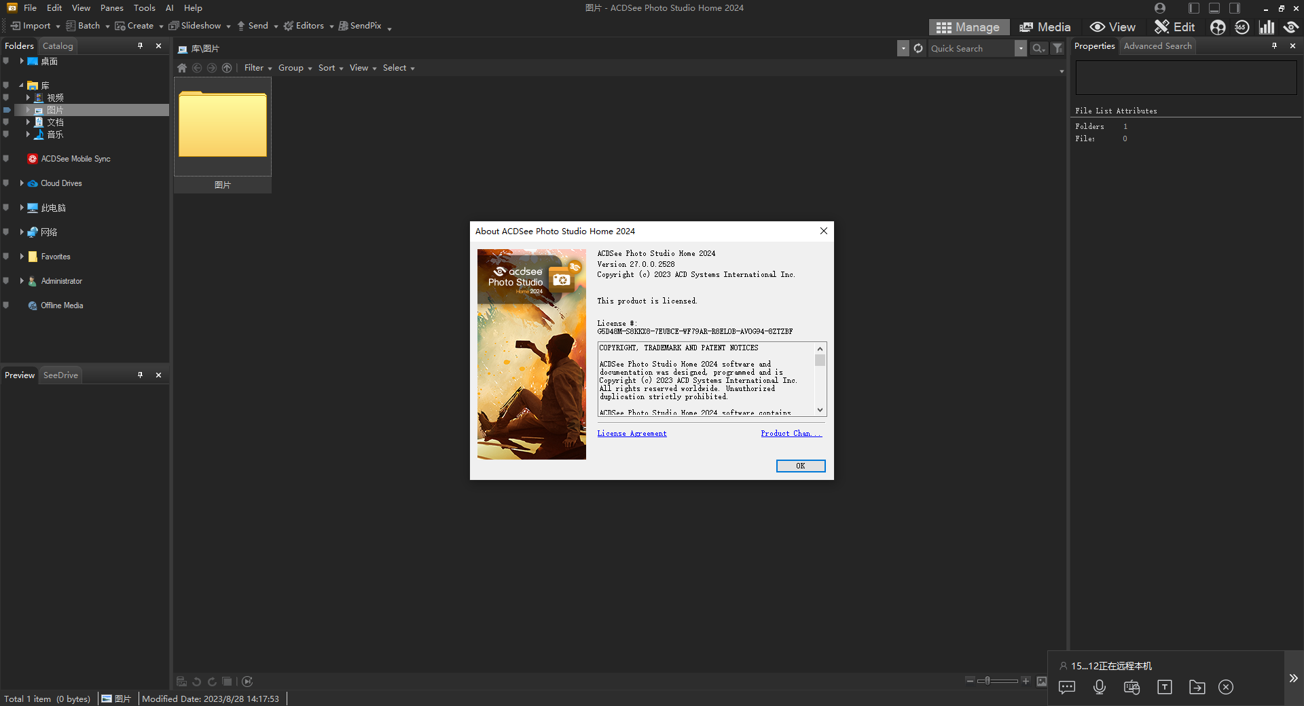
Task: Open the 365 mode icon
Action: click(1242, 27)
